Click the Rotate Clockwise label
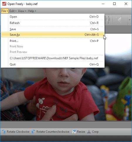Image resolution: width=132 pixels, height=142 pixels. 18,132
